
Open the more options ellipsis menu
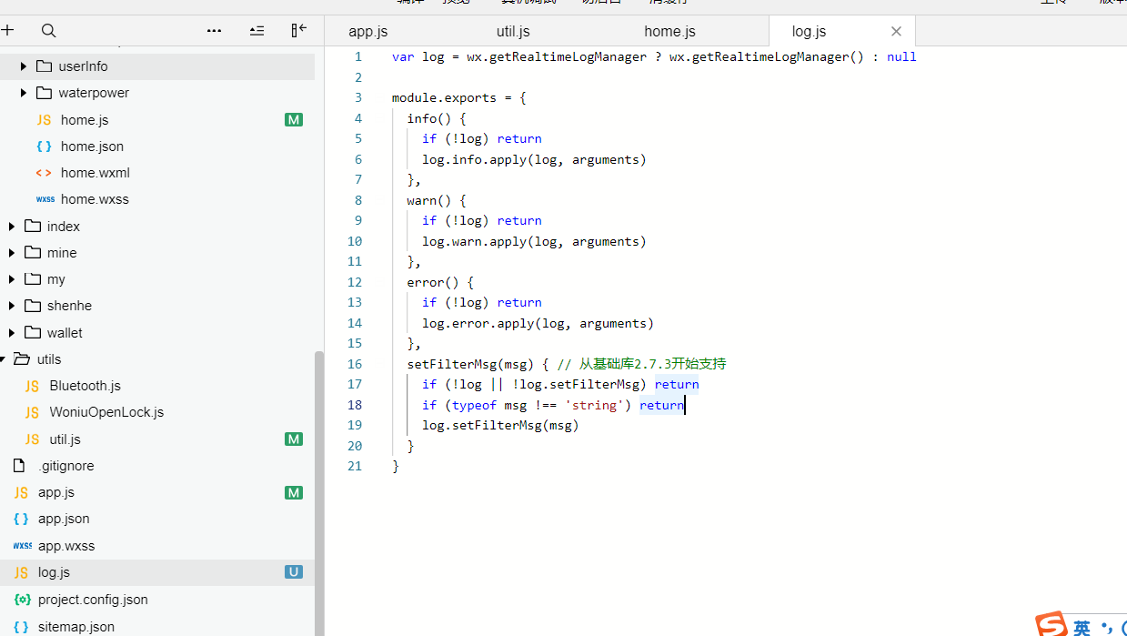(215, 30)
